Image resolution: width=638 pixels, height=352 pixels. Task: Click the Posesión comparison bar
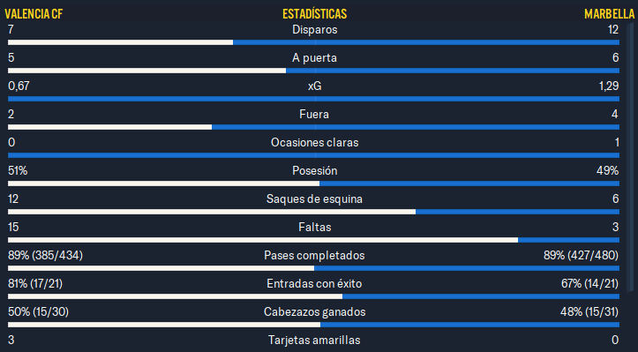pyautogui.click(x=314, y=183)
